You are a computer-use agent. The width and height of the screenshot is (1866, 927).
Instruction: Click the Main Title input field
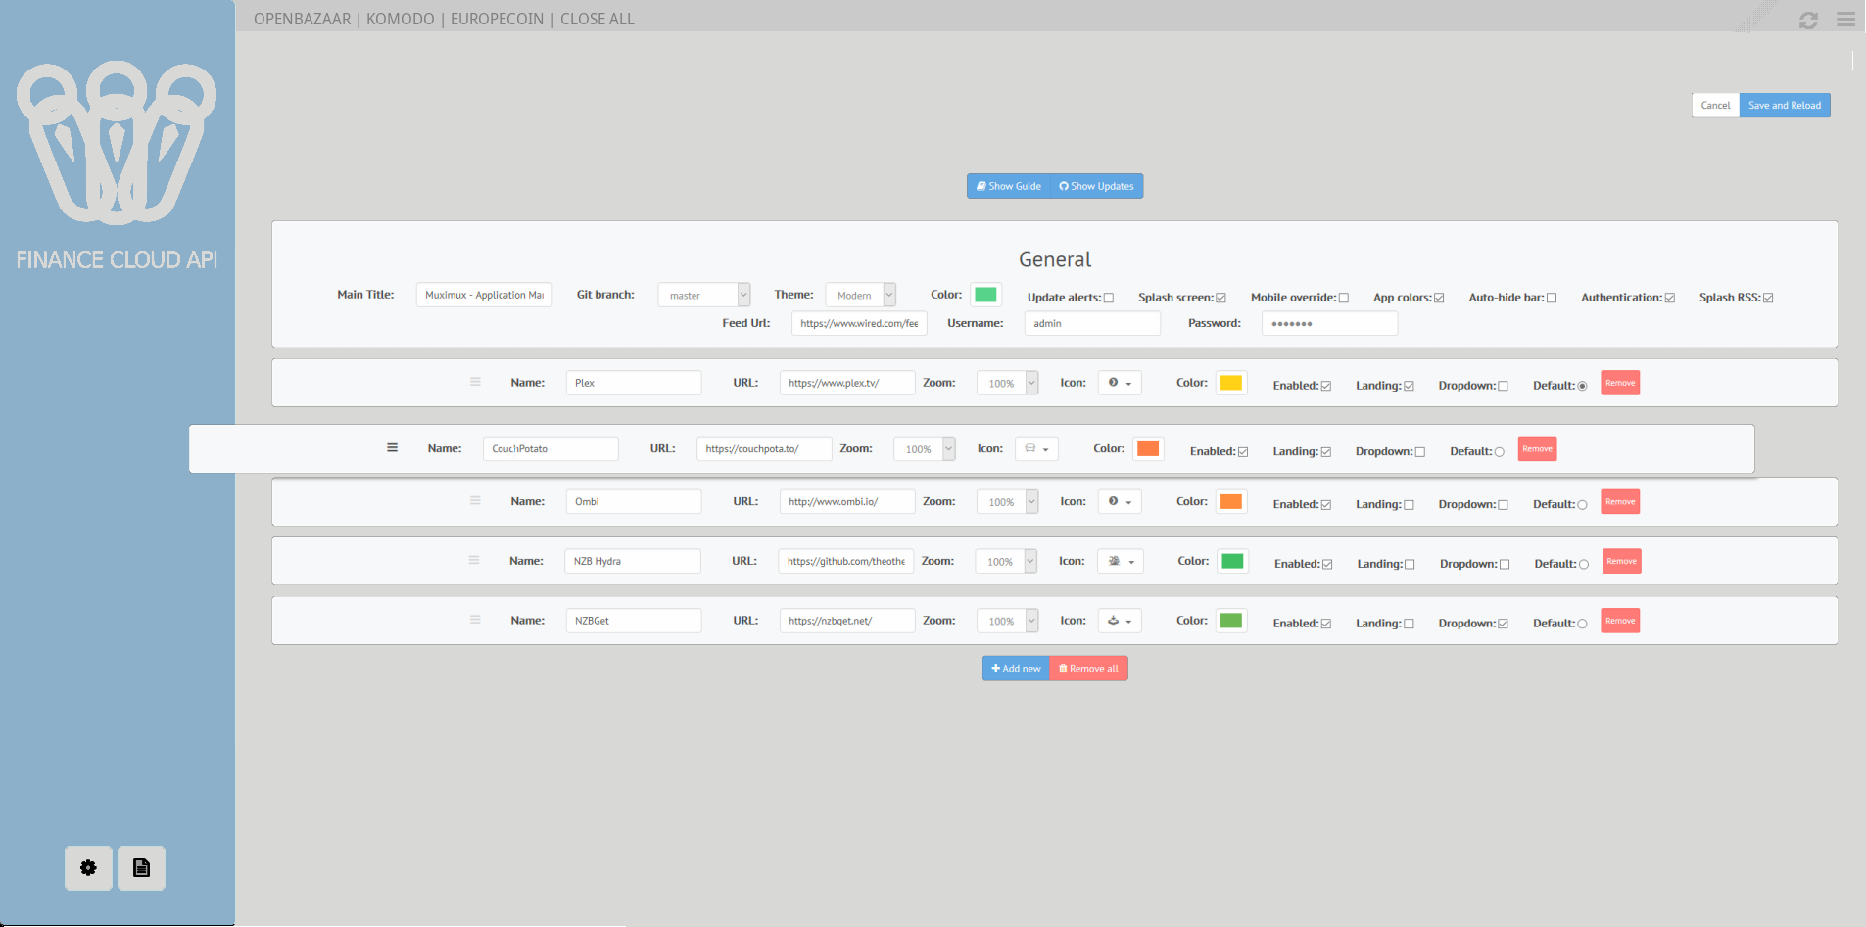(x=484, y=295)
